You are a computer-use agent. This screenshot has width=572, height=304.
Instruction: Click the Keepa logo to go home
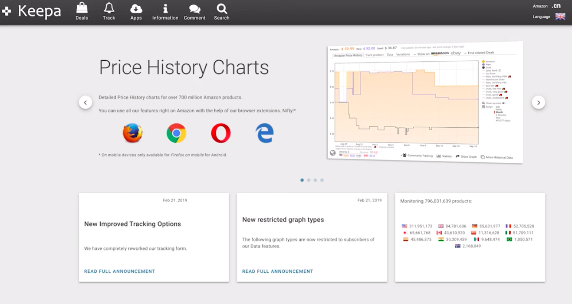32,11
